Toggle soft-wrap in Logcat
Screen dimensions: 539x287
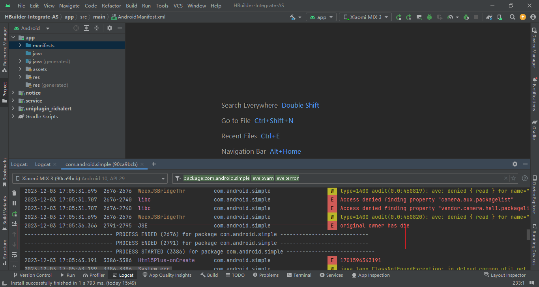14,255
